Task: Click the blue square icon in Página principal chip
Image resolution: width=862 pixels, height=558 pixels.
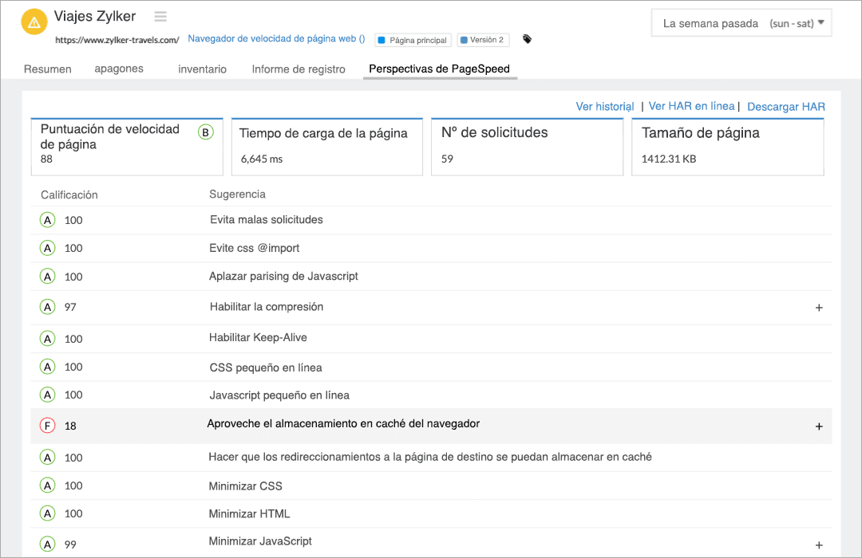Action: click(383, 38)
